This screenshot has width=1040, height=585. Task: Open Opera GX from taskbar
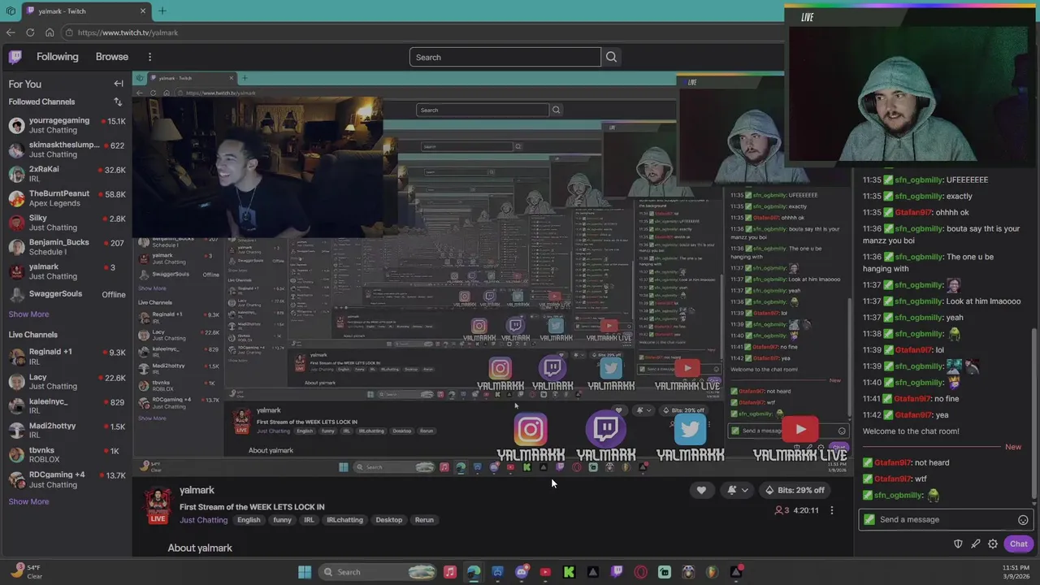click(641, 572)
